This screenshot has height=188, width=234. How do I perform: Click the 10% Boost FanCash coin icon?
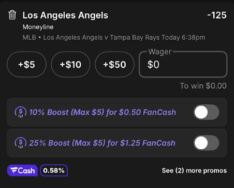coord(21,112)
